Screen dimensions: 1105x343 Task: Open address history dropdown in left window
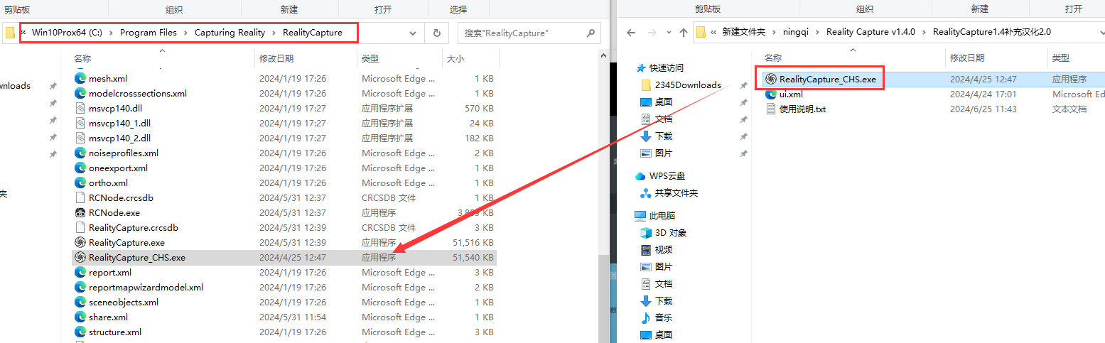(x=413, y=33)
